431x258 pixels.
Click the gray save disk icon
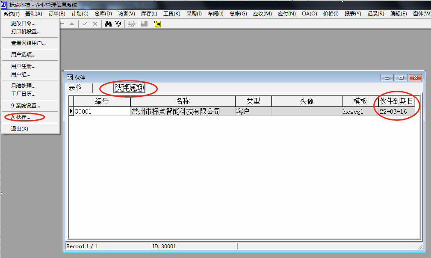tap(144, 24)
